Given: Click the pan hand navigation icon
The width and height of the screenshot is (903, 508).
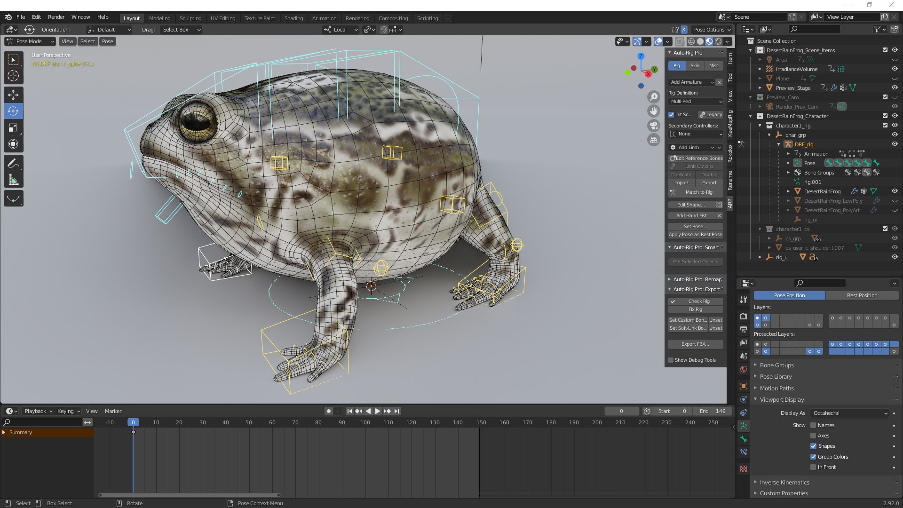Looking at the screenshot, I should (x=654, y=111).
